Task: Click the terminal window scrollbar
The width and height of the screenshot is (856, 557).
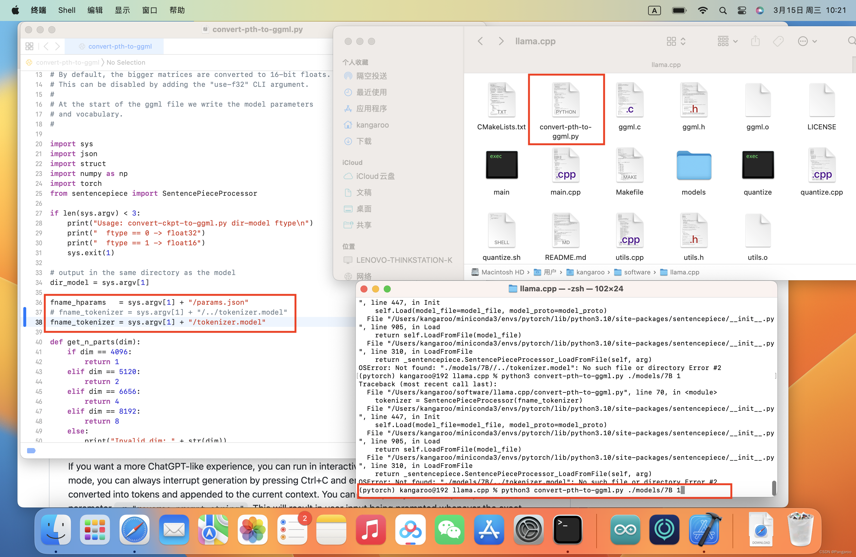Action: (774, 488)
